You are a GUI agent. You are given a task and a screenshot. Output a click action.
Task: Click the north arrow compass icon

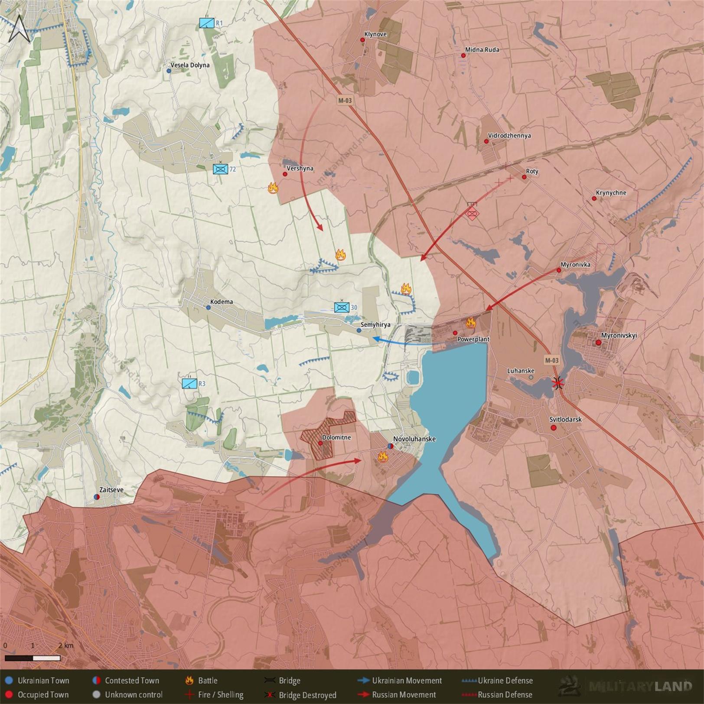20,29
